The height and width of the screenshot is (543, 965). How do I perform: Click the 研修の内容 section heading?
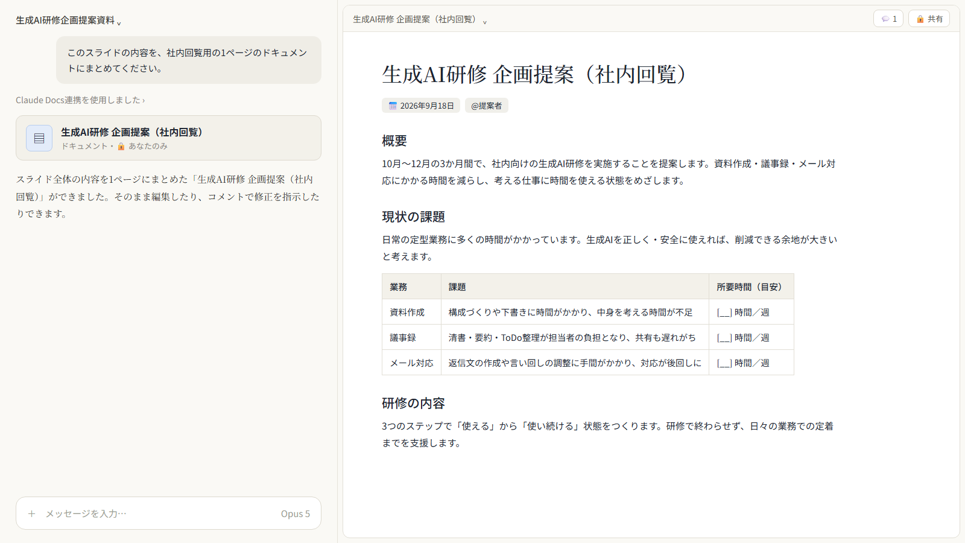click(414, 403)
